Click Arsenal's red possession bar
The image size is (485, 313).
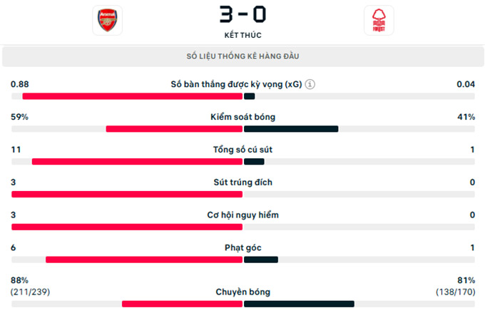tap(174, 129)
